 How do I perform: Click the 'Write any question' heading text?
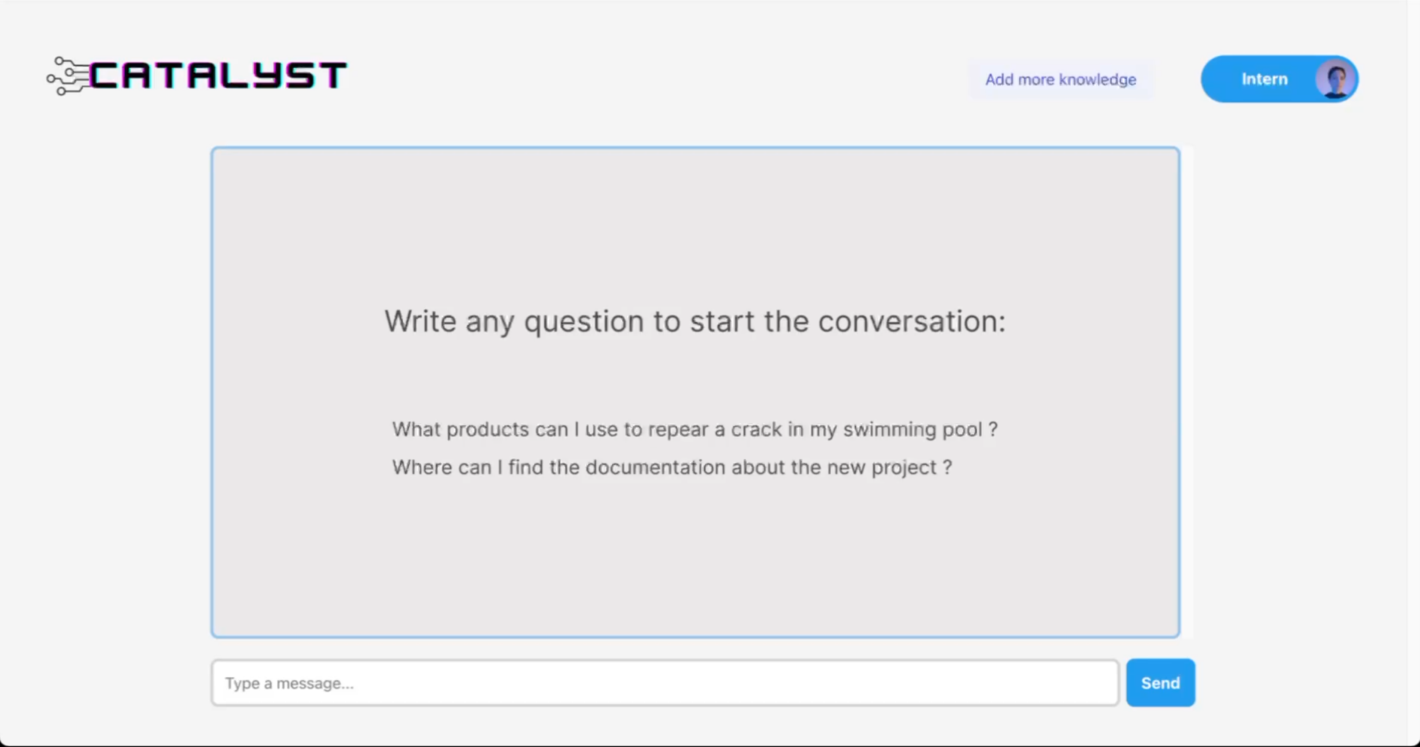tap(695, 321)
